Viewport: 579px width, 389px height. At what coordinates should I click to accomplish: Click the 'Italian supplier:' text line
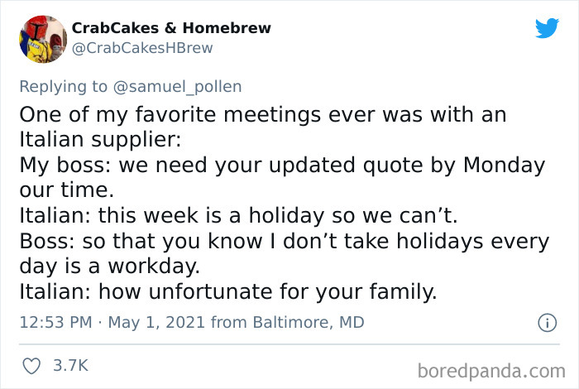100,140
